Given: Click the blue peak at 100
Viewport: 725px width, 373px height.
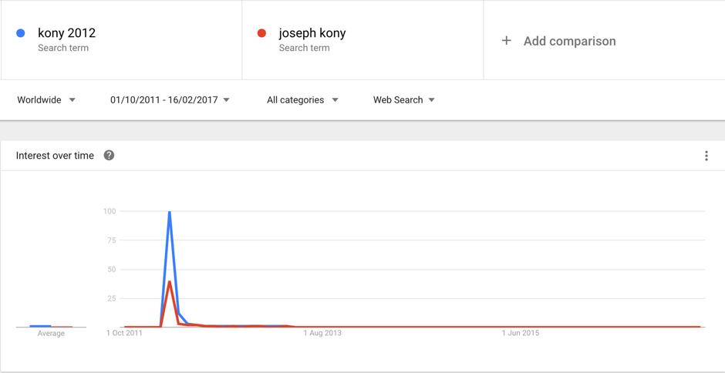Looking at the screenshot, I should pos(170,212).
